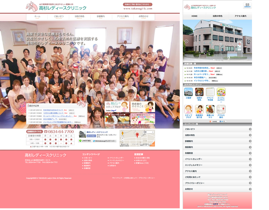Viewport: 269px width, 210px height.
Task: Click the Facebook いいね! button
Action: click(91, 136)
